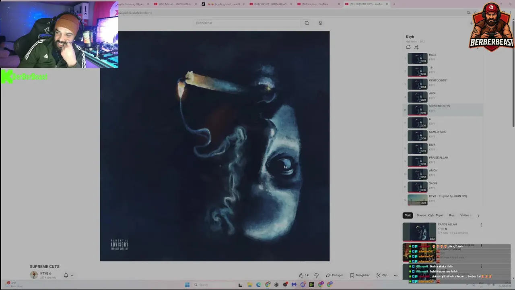This screenshot has width=515, height=290.
Task: Open the more actions three-dot menu
Action: [x=396, y=275]
